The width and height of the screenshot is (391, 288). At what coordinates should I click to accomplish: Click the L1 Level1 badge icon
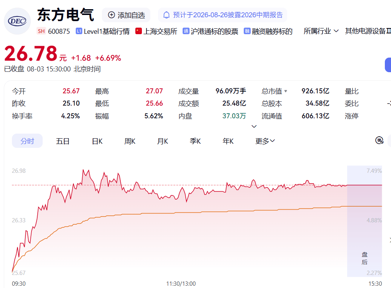(x=79, y=31)
